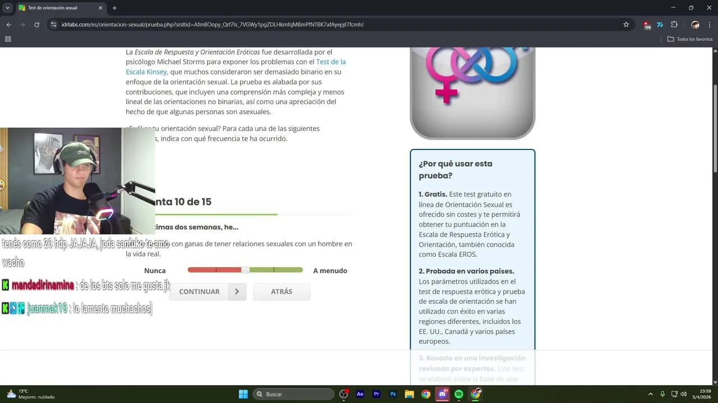Viewport: 718px width, 403px height.
Task: Click the green A menudo side of slider
Action: pyautogui.click(x=276, y=270)
